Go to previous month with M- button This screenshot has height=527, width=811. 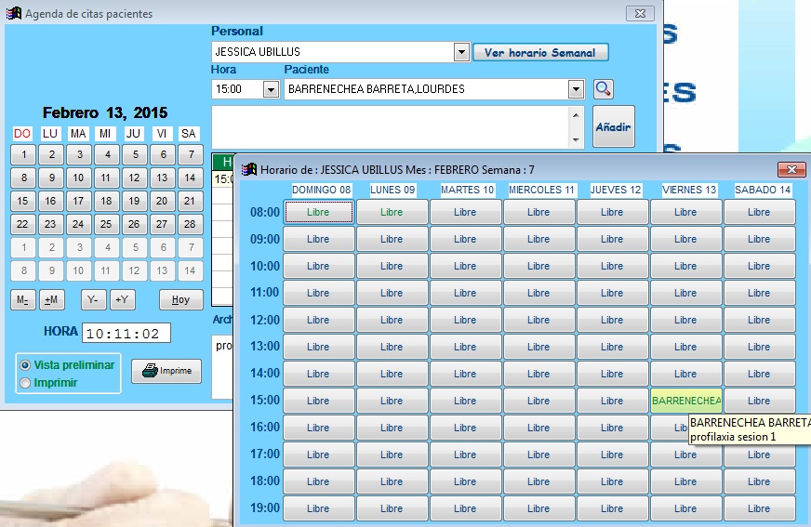point(23,300)
